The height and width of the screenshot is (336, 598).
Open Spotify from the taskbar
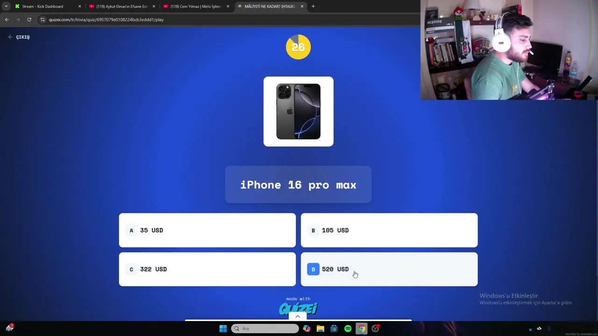coord(348,329)
